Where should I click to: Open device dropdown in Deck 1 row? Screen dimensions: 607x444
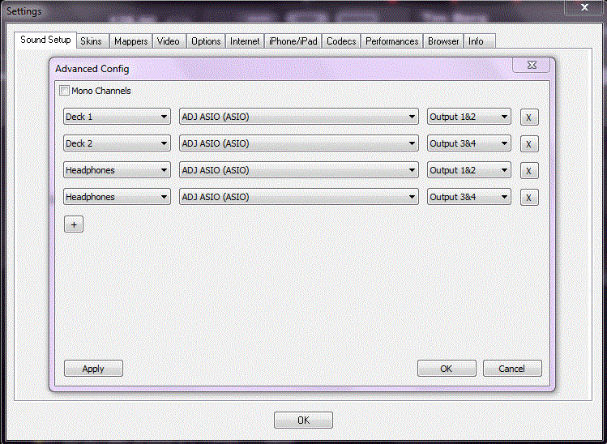click(298, 117)
